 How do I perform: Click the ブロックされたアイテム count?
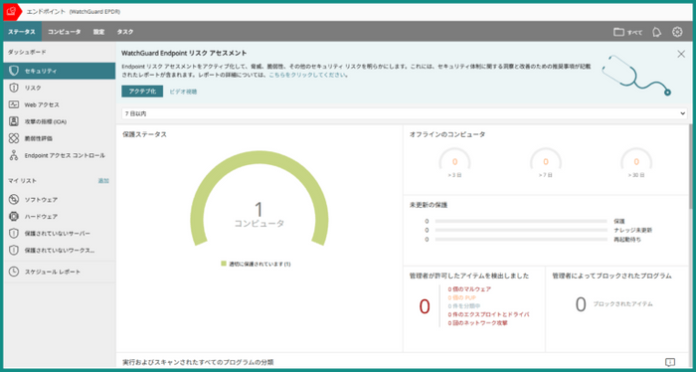[x=581, y=304]
